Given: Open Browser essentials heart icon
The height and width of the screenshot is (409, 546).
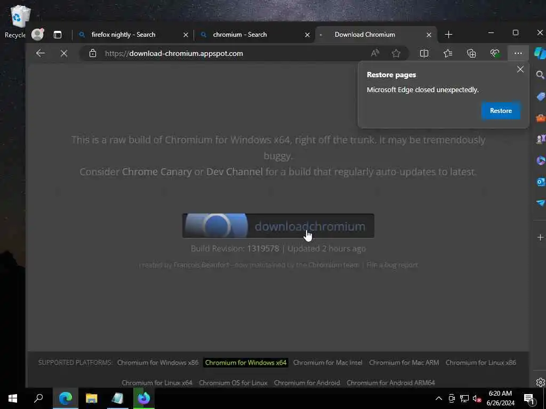Looking at the screenshot, I should tap(495, 53).
